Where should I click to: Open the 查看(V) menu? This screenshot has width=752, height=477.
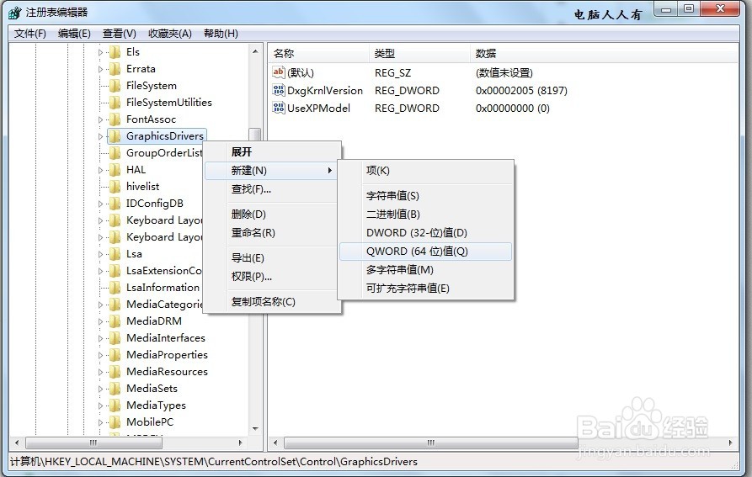[120, 34]
